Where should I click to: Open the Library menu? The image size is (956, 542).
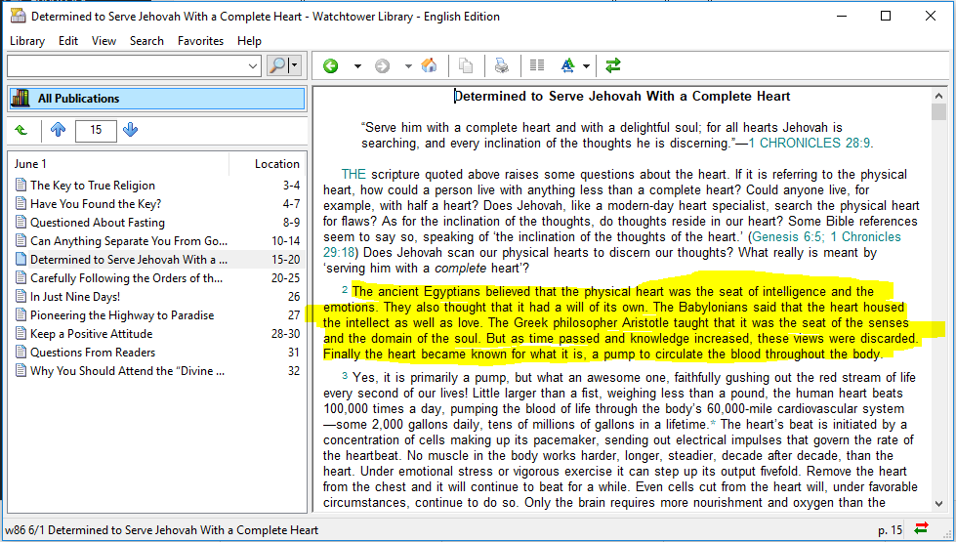27,41
